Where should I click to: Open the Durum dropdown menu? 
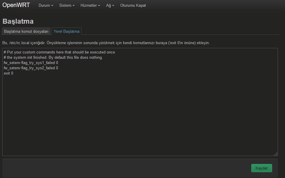tap(46, 6)
